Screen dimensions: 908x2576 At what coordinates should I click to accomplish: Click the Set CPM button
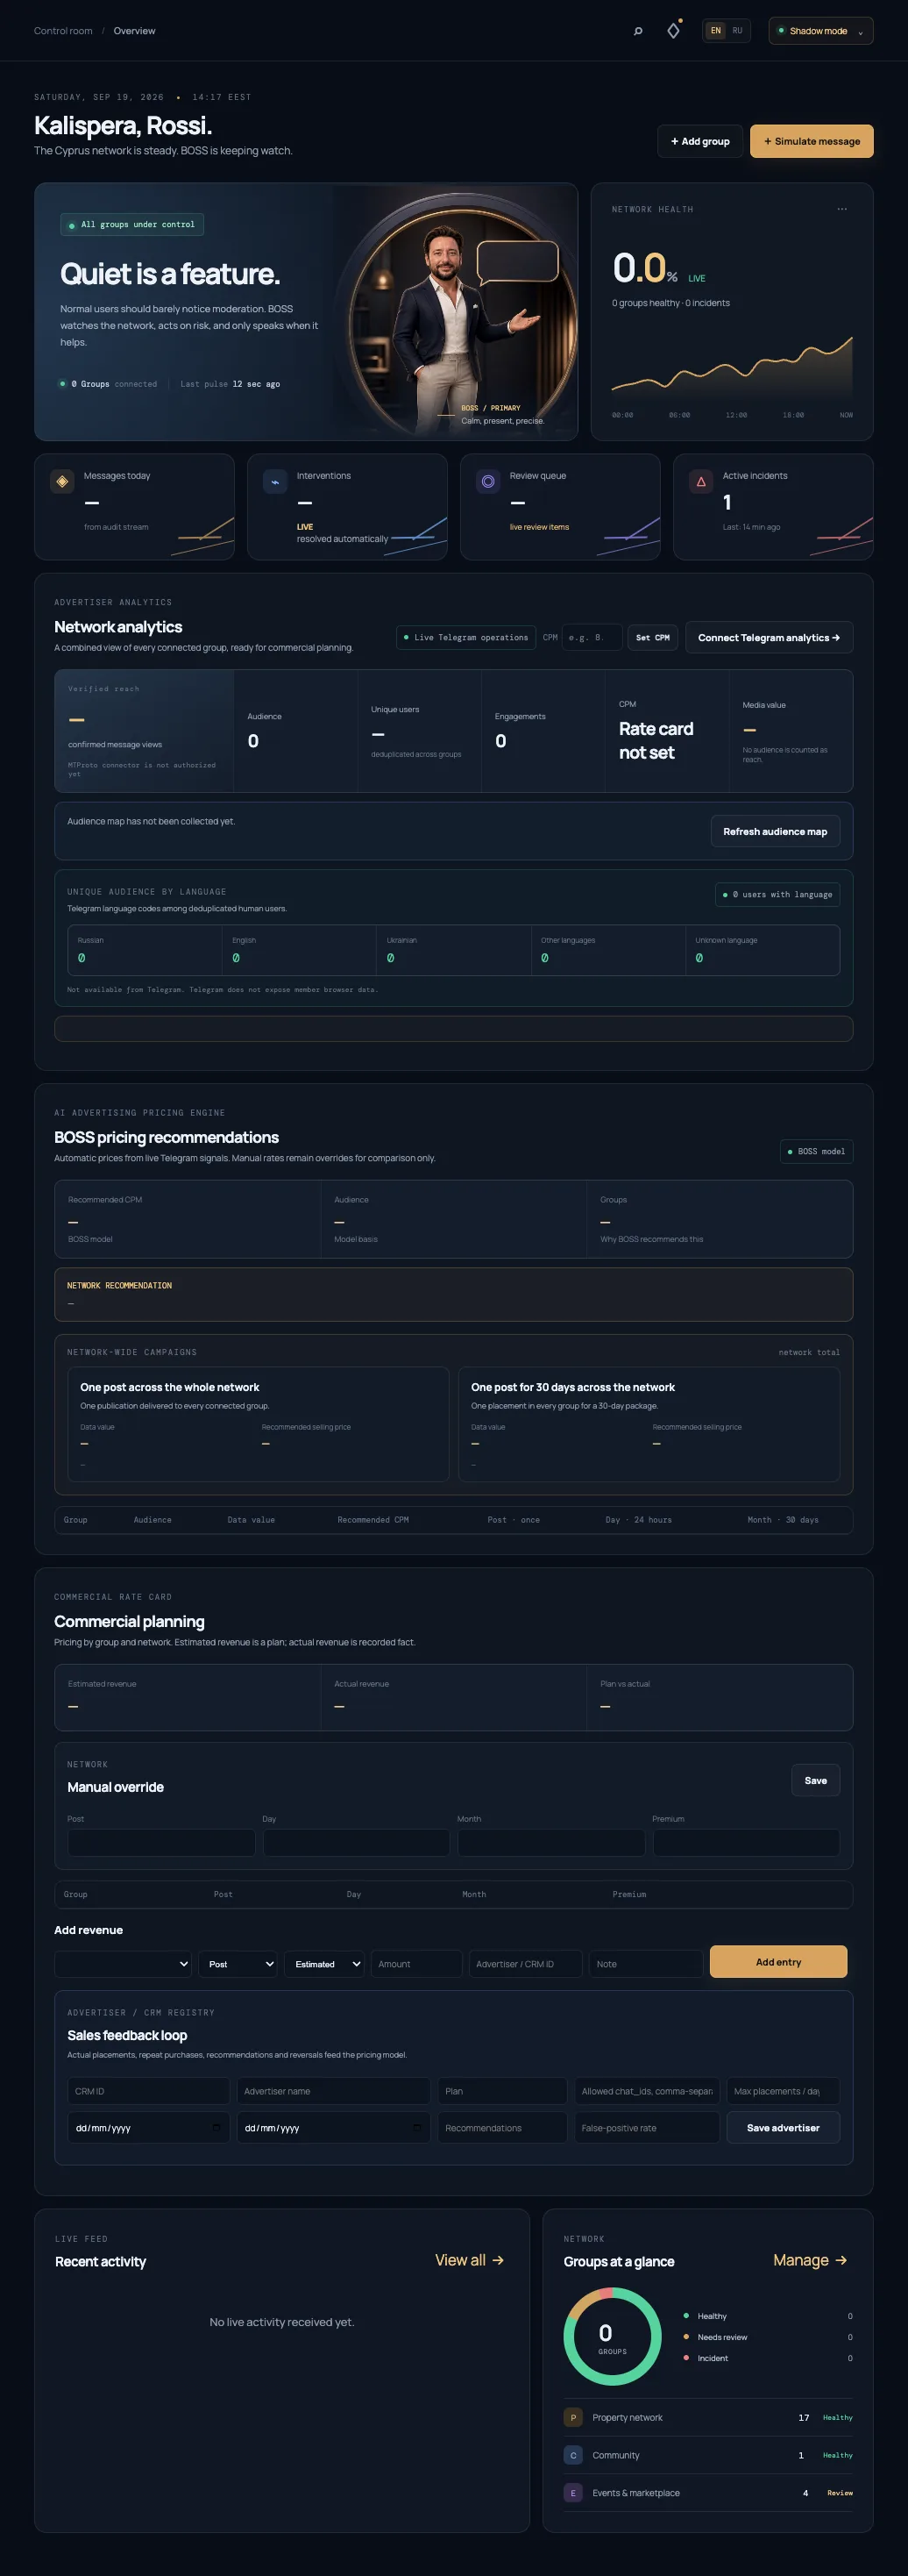tap(652, 637)
